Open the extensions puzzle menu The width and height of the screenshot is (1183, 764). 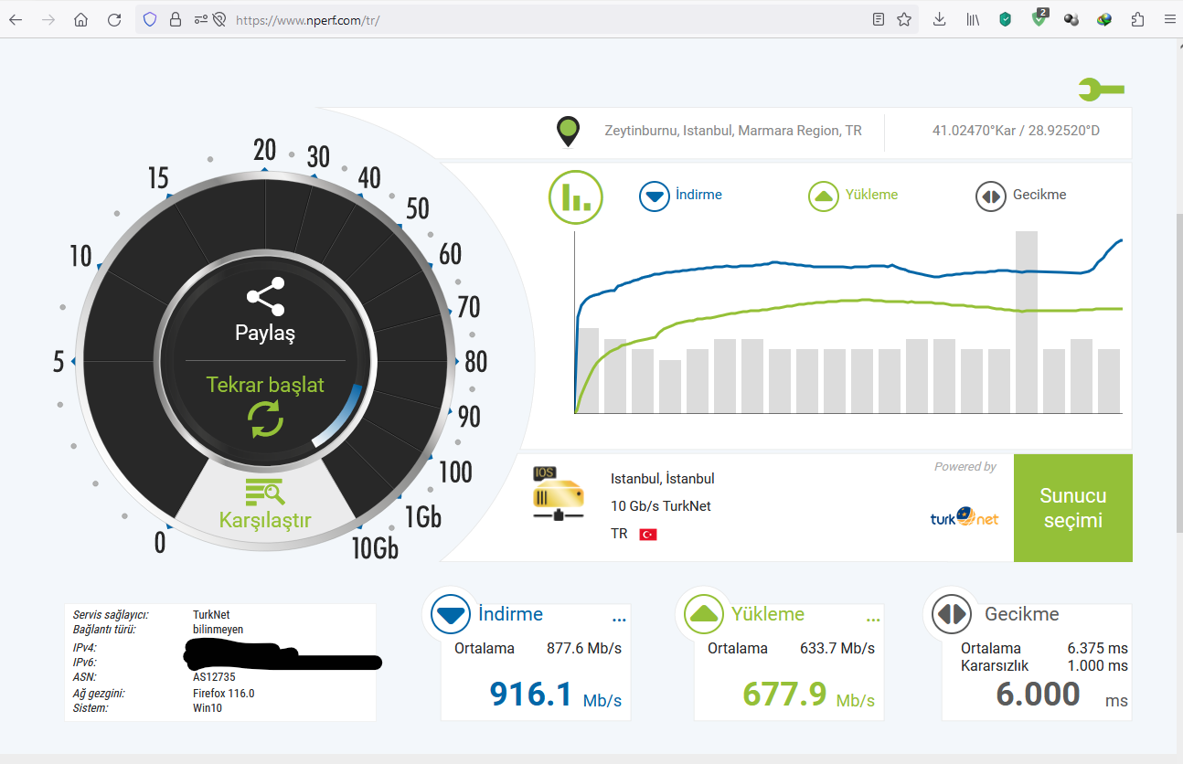(x=1137, y=19)
